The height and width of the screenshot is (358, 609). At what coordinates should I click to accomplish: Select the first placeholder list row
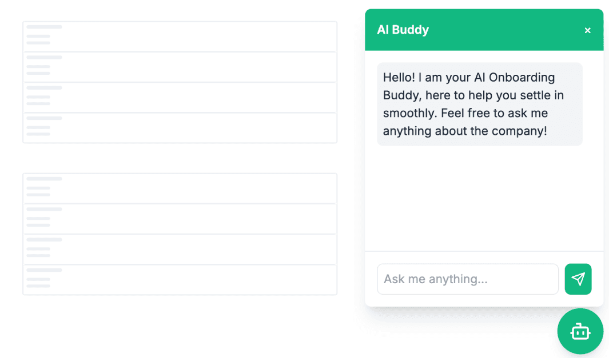coord(180,36)
